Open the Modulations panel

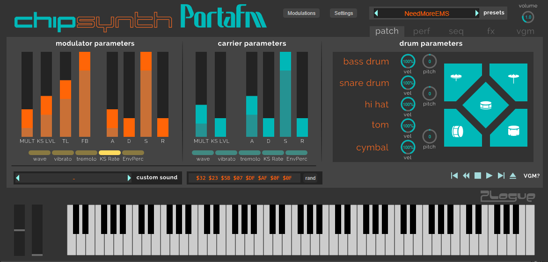click(301, 13)
